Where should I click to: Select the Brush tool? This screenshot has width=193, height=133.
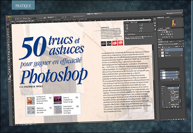point(8,42)
